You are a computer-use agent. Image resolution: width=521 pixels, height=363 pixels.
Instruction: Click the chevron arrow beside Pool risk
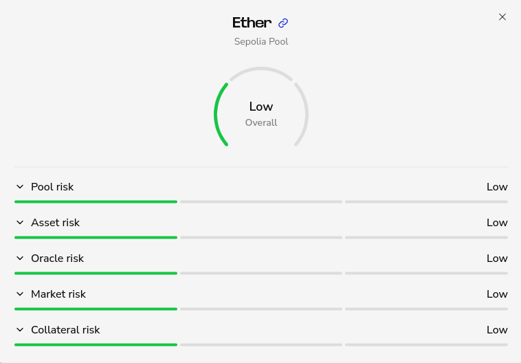coord(20,187)
